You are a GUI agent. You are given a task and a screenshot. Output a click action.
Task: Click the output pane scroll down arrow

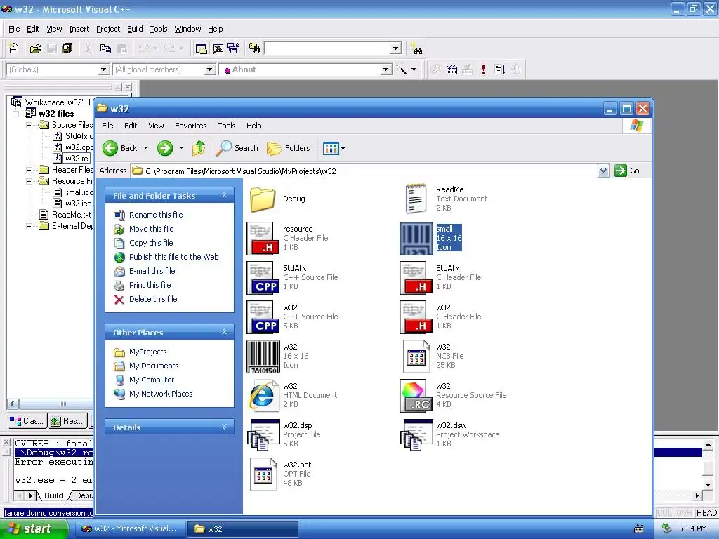708,484
